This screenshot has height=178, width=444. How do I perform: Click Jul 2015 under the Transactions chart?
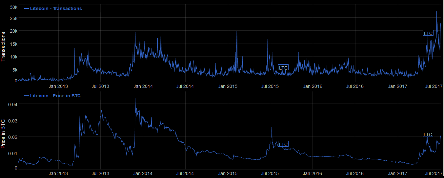pos(270,86)
